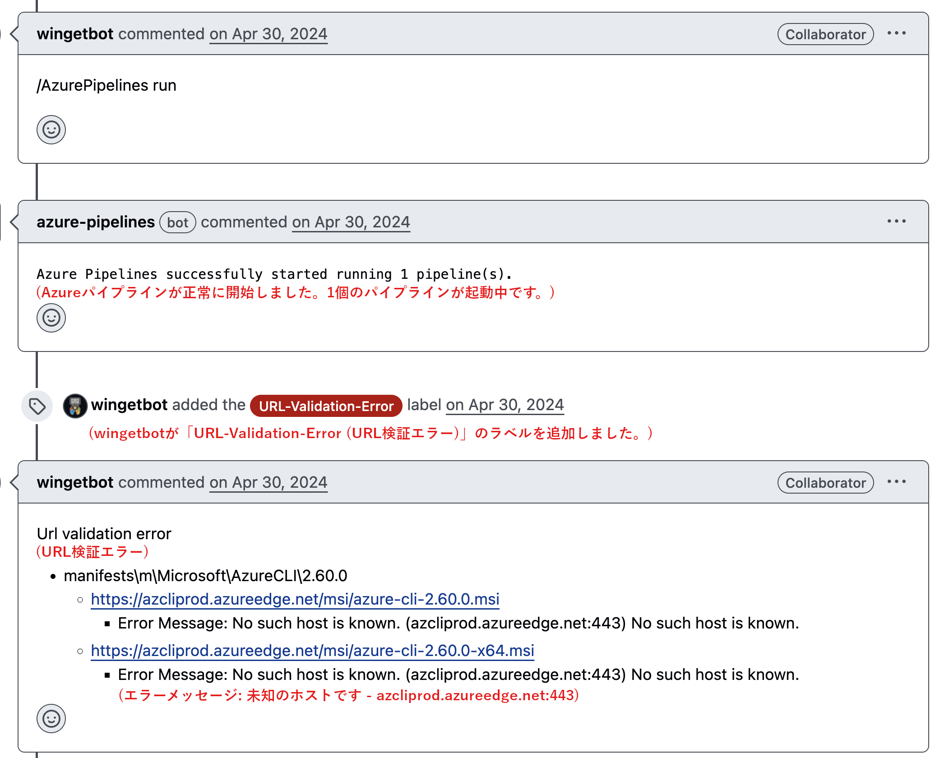Add reaction to Url validation error comment
The height and width of the screenshot is (758, 935).
(51, 718)
